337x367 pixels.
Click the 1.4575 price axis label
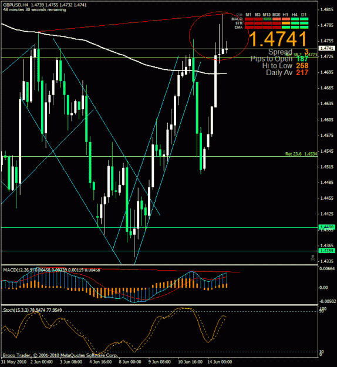[x=326, y=135]
